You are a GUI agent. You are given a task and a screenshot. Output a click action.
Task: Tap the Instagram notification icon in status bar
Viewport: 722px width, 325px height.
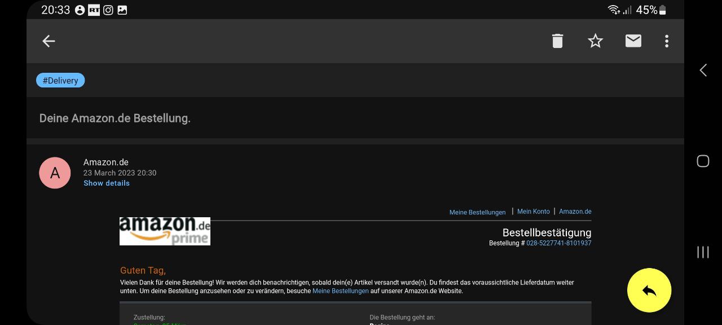click(x=108, y=10)
